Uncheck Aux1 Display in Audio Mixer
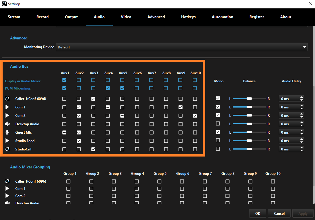The width and height of the screenshot is (315, 220). 64,80
